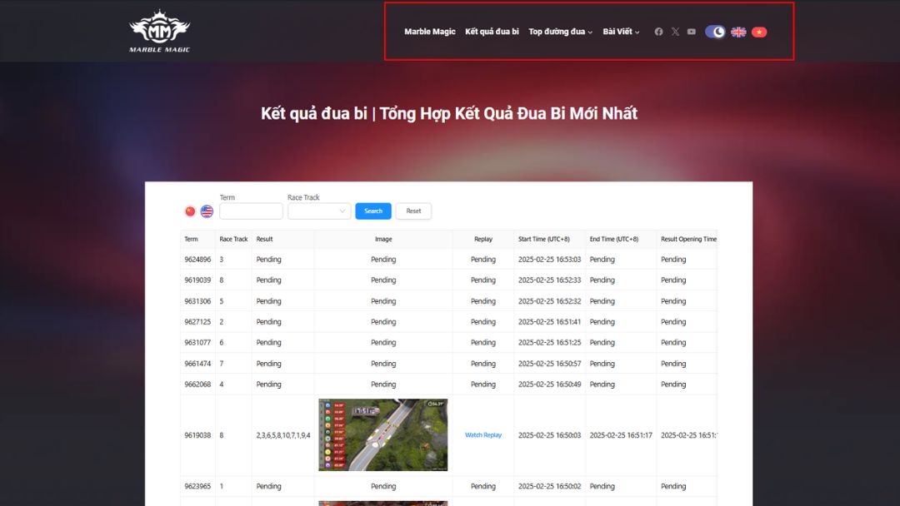Image resolution: width=900 pixels, height=506 pixels.
Task: Switch site language to English flag
Action: 738,32
